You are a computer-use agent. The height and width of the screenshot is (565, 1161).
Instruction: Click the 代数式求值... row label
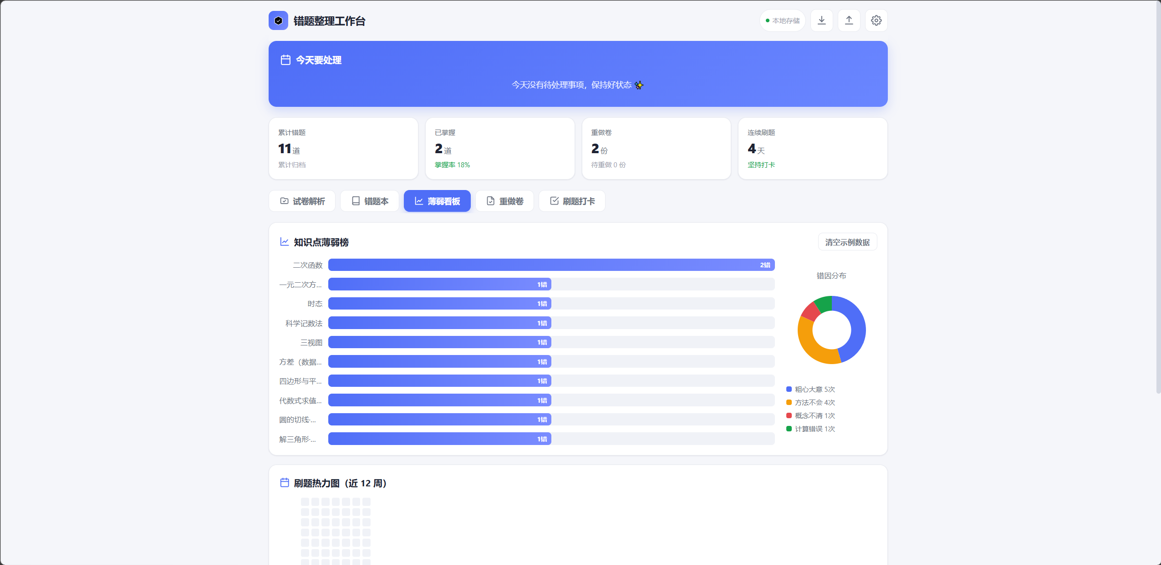pyautogui.click(x=300, y=400)
